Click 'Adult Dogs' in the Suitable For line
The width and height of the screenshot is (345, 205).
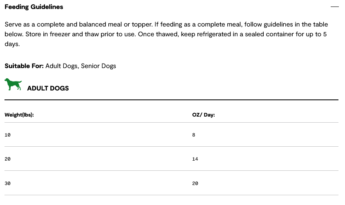61,66
